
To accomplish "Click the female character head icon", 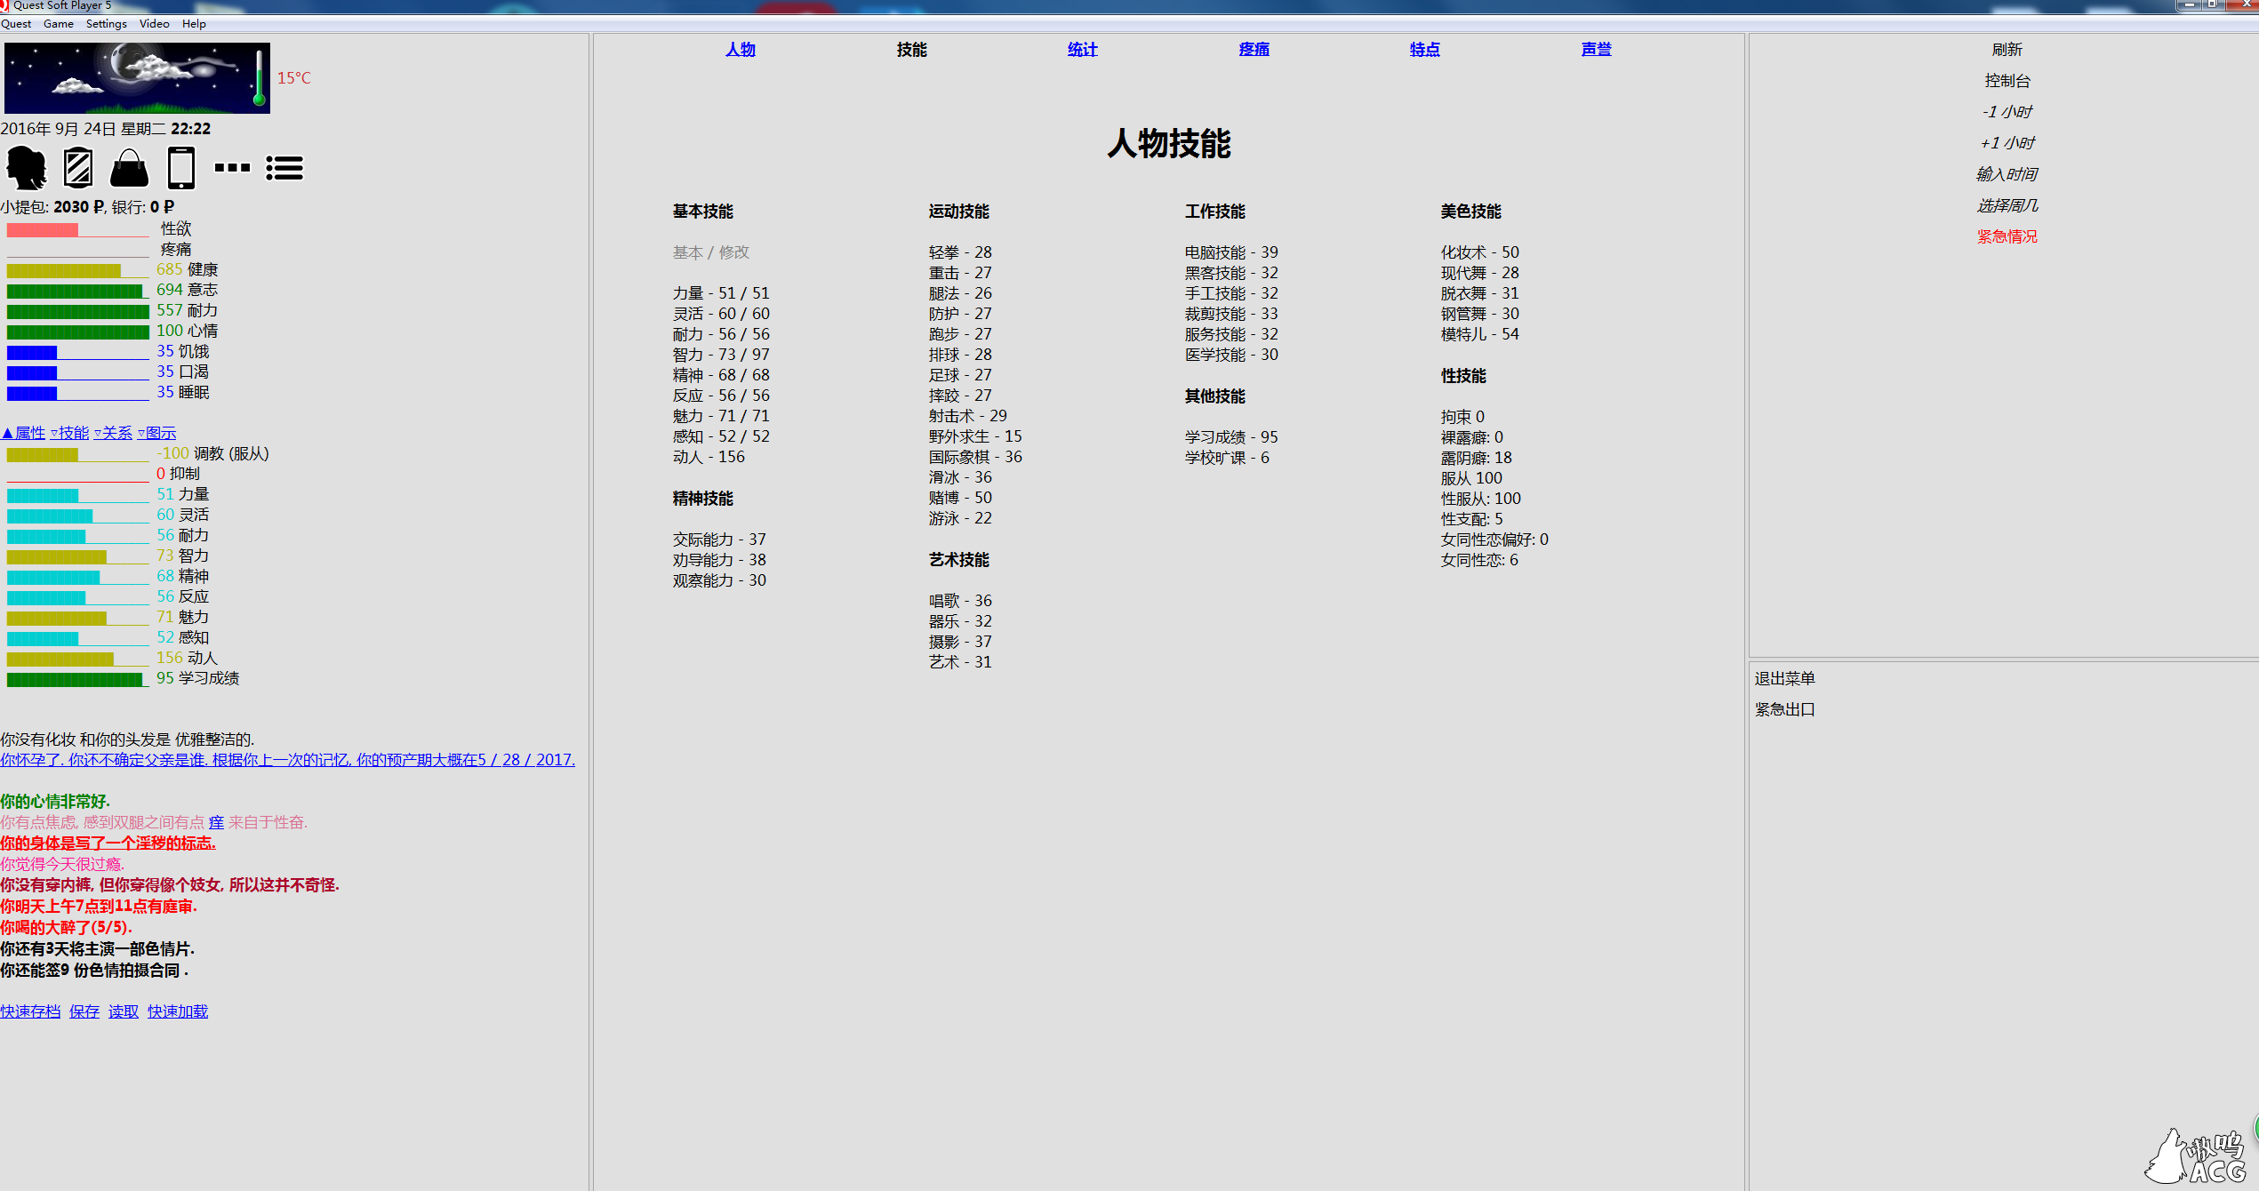I will pyautogui.click(x=27, y=168).
